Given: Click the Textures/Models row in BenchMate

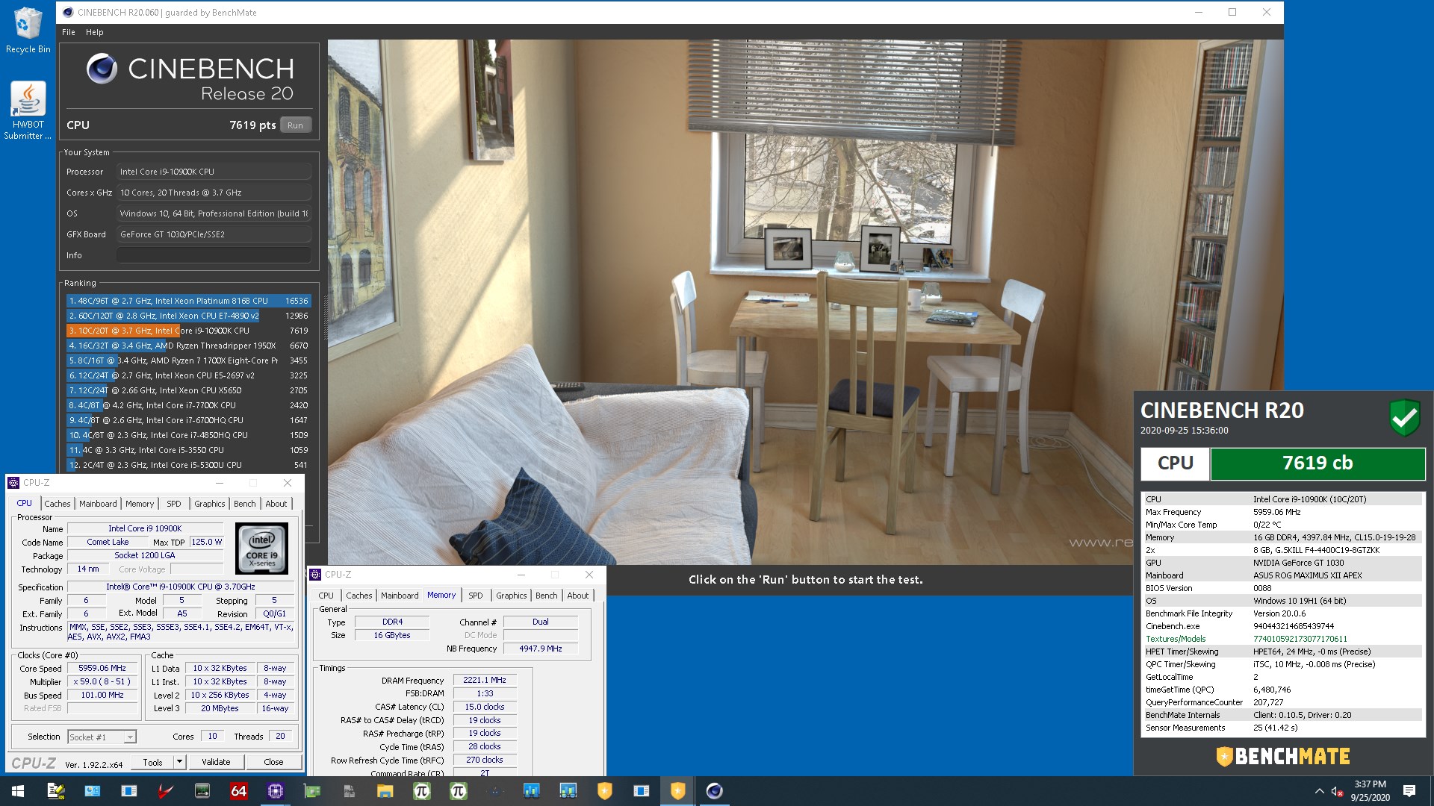Looking at the screenshot, I should pos(1282,639).
